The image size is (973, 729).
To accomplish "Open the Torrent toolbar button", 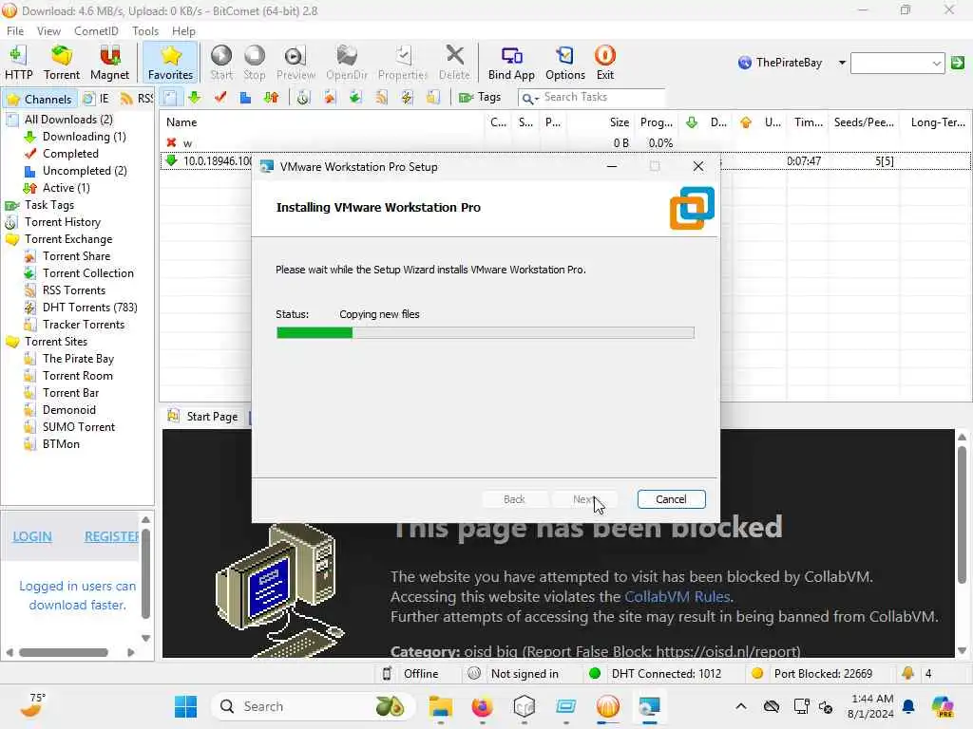I will click(x=62, y=63).
